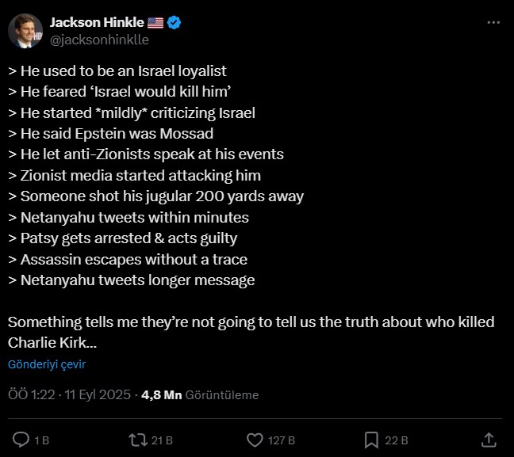Screen dimensions: 514x457
Task: Open Jackson Hinkle's profile avatar
Action: (26, 31)
